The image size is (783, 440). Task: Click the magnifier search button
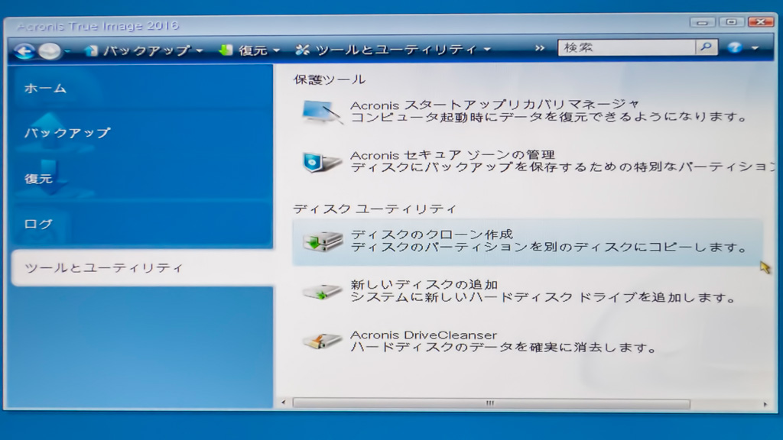tap(706, 47)
